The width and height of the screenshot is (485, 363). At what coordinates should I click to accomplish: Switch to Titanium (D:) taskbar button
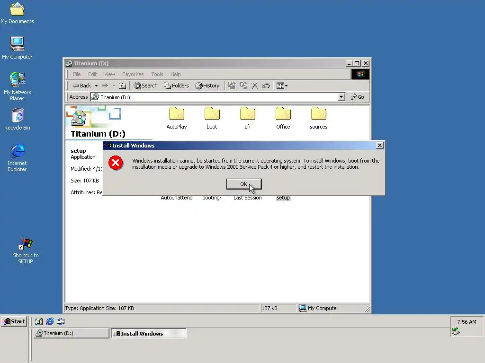coord(71,333)
